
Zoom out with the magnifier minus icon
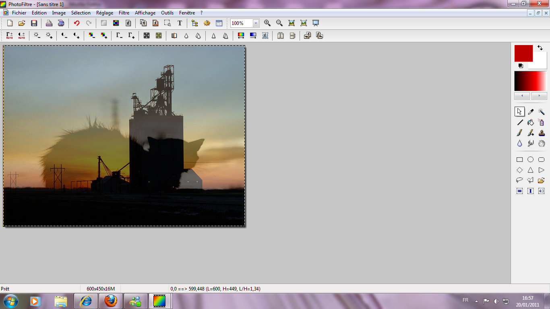coord(279,23)
